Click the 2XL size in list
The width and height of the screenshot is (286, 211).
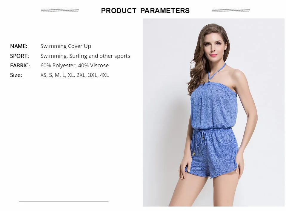81,75
